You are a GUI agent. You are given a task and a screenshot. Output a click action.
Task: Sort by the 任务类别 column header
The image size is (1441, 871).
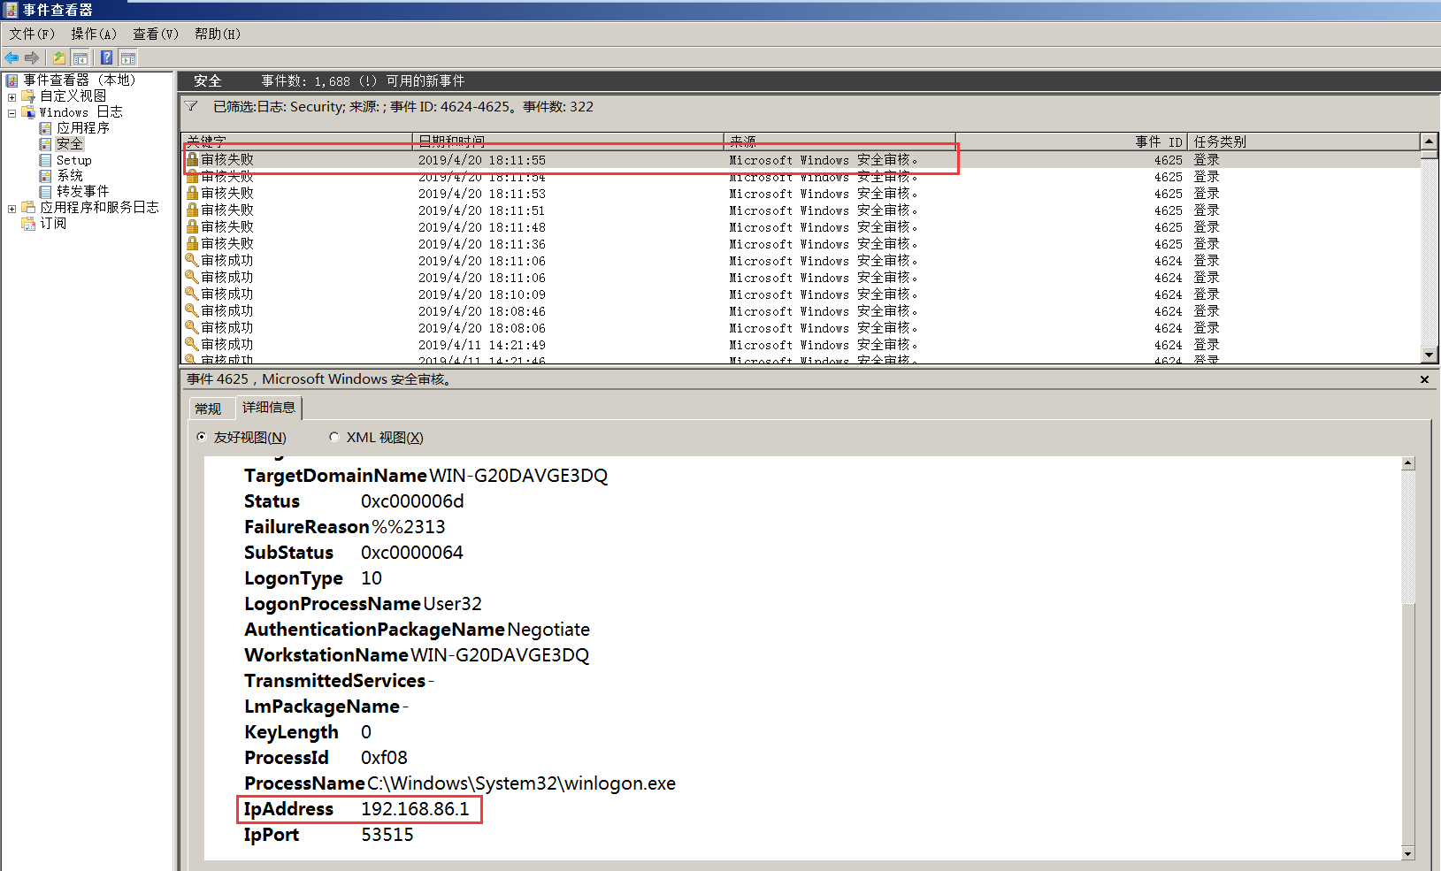[x=1303, y=141]
